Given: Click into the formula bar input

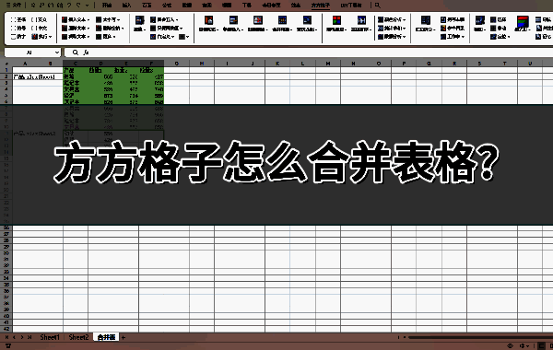Looking at the screenshot, I should click(x=321, y=52).
